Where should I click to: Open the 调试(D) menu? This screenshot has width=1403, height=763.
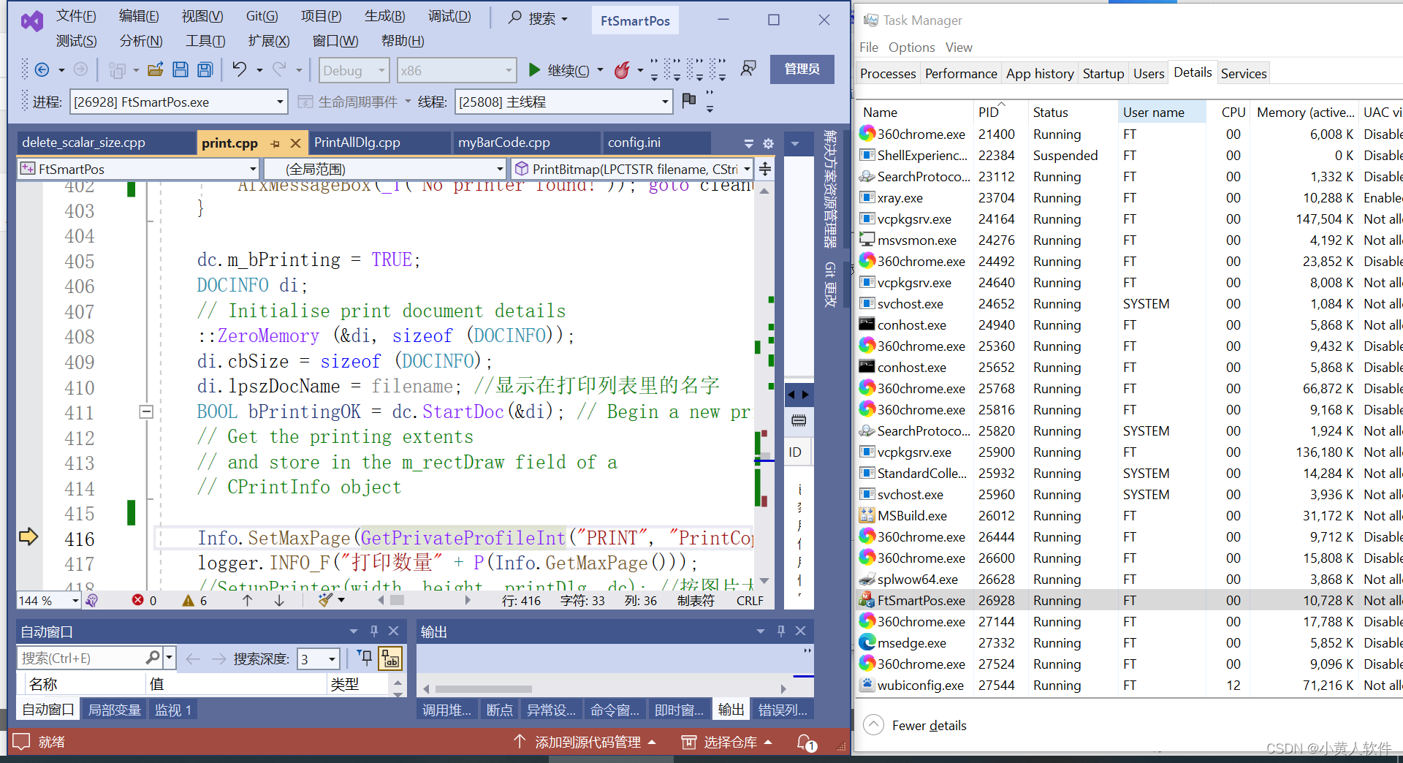click(449, 16)
